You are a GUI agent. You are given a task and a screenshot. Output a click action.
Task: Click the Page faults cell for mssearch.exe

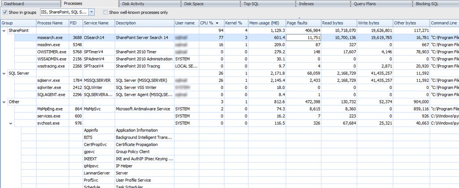coord(303,38)
